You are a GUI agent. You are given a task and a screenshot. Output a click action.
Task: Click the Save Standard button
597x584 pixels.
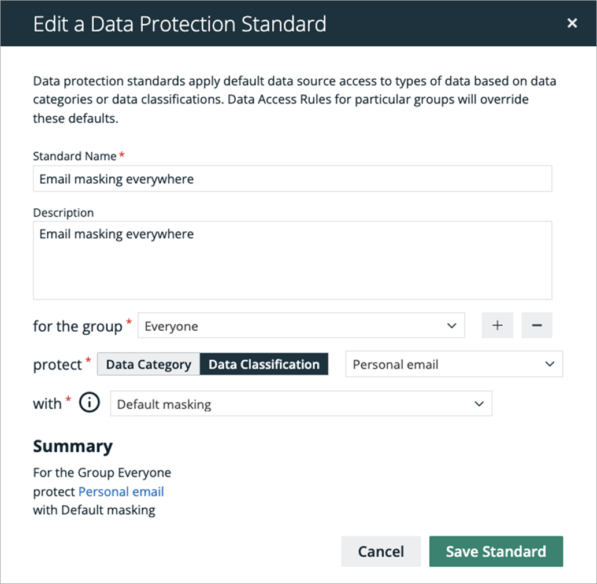click(496, 552)
